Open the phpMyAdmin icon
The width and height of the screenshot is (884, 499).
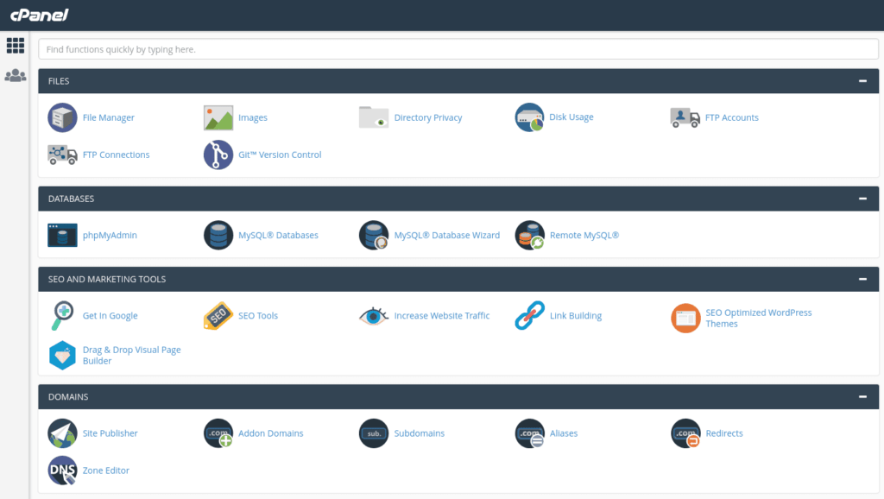pyautogui.click(x=62, y=235)
